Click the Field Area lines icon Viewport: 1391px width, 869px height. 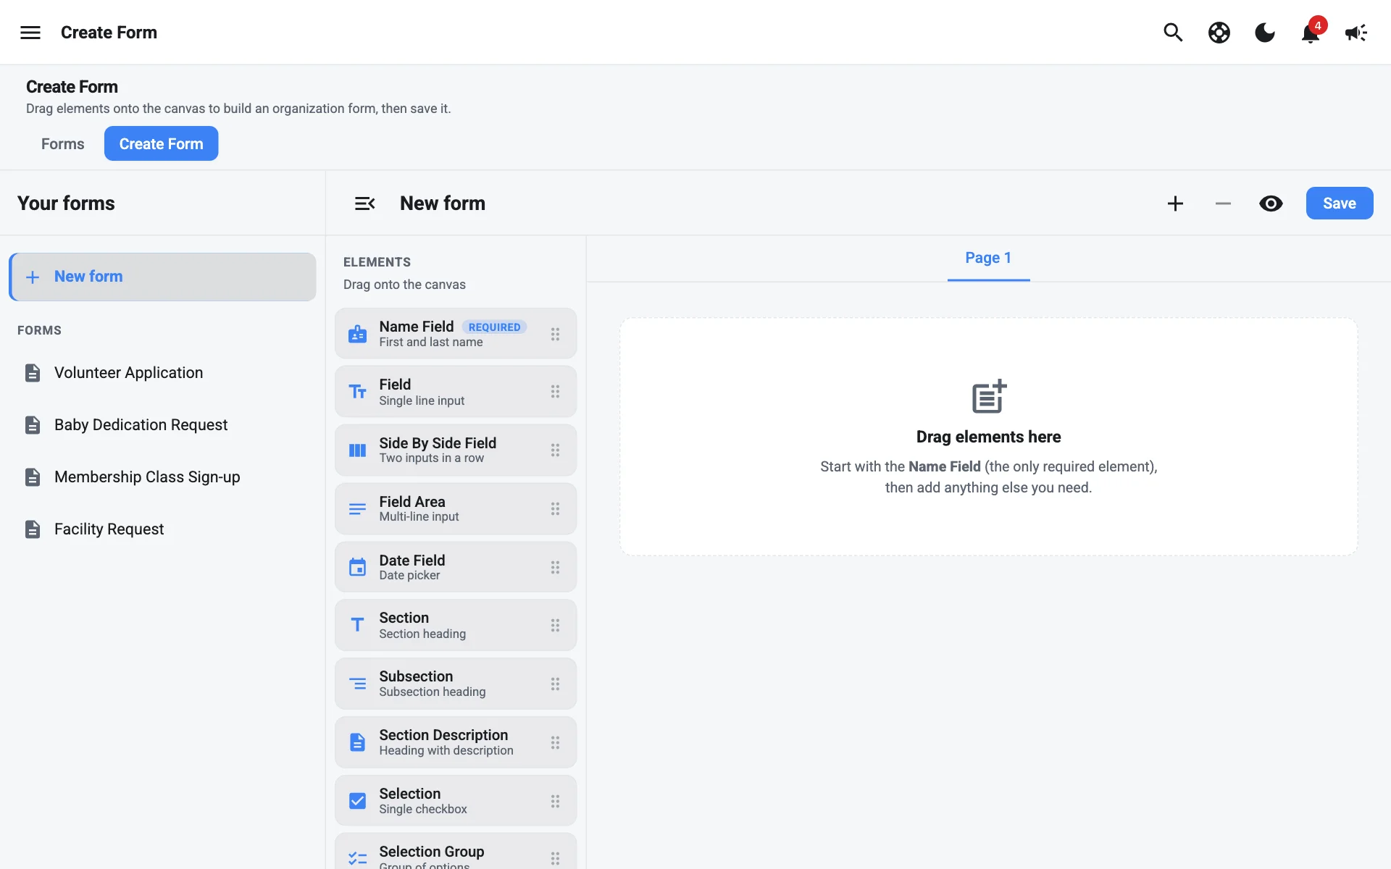click(x=357, y=509)
